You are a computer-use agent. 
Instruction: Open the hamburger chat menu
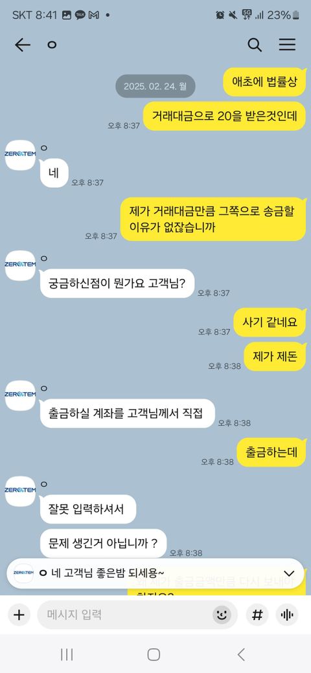click(x=288, y=45)
